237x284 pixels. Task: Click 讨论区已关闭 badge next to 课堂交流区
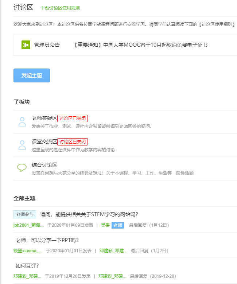tap(73, 142)
